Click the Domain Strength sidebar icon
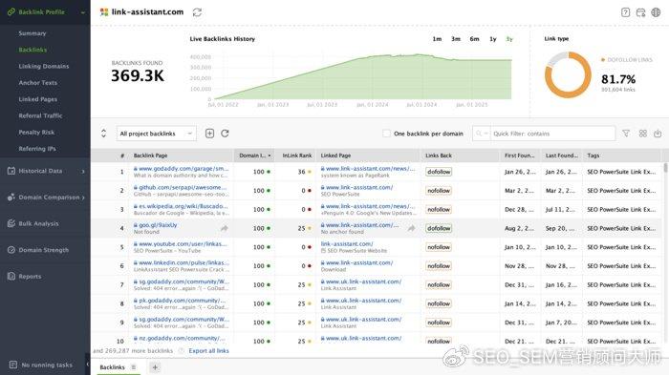The height and width of the screenshot is (375, 669). pos(11,250)
